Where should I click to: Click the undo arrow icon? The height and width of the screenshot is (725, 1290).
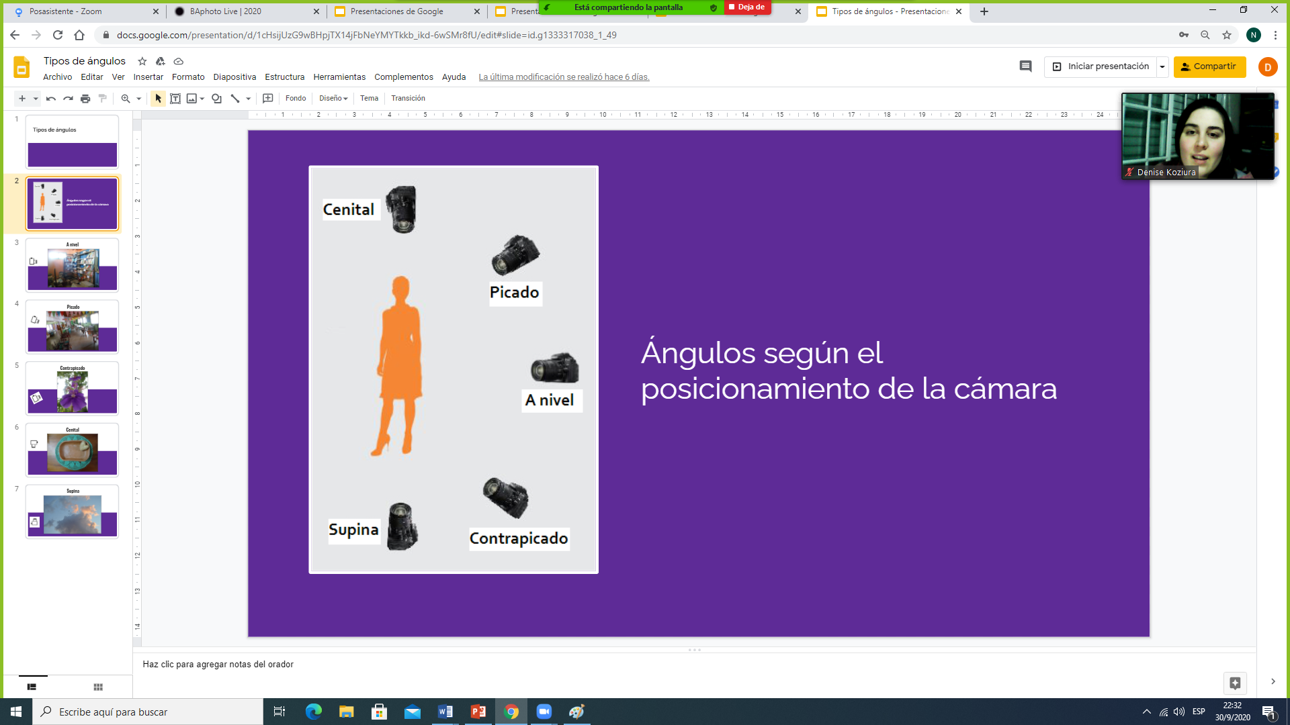tap(50, 98)
